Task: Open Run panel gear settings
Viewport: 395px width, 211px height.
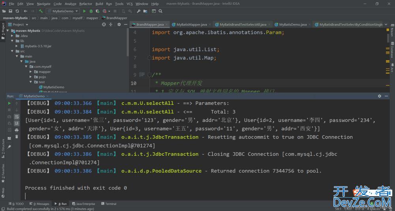Action: (380, 96)
